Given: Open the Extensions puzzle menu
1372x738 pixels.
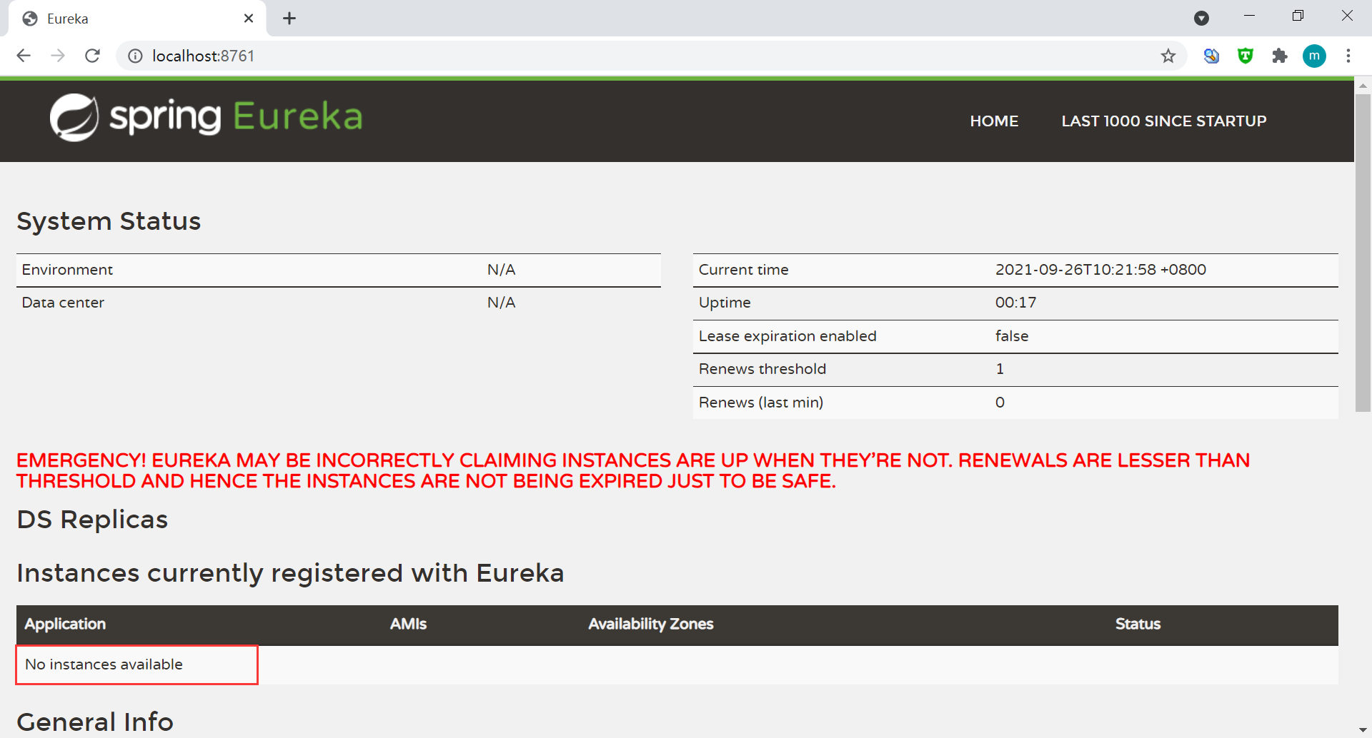Looking at the screenshot, I should click(x=1280, y=56).
